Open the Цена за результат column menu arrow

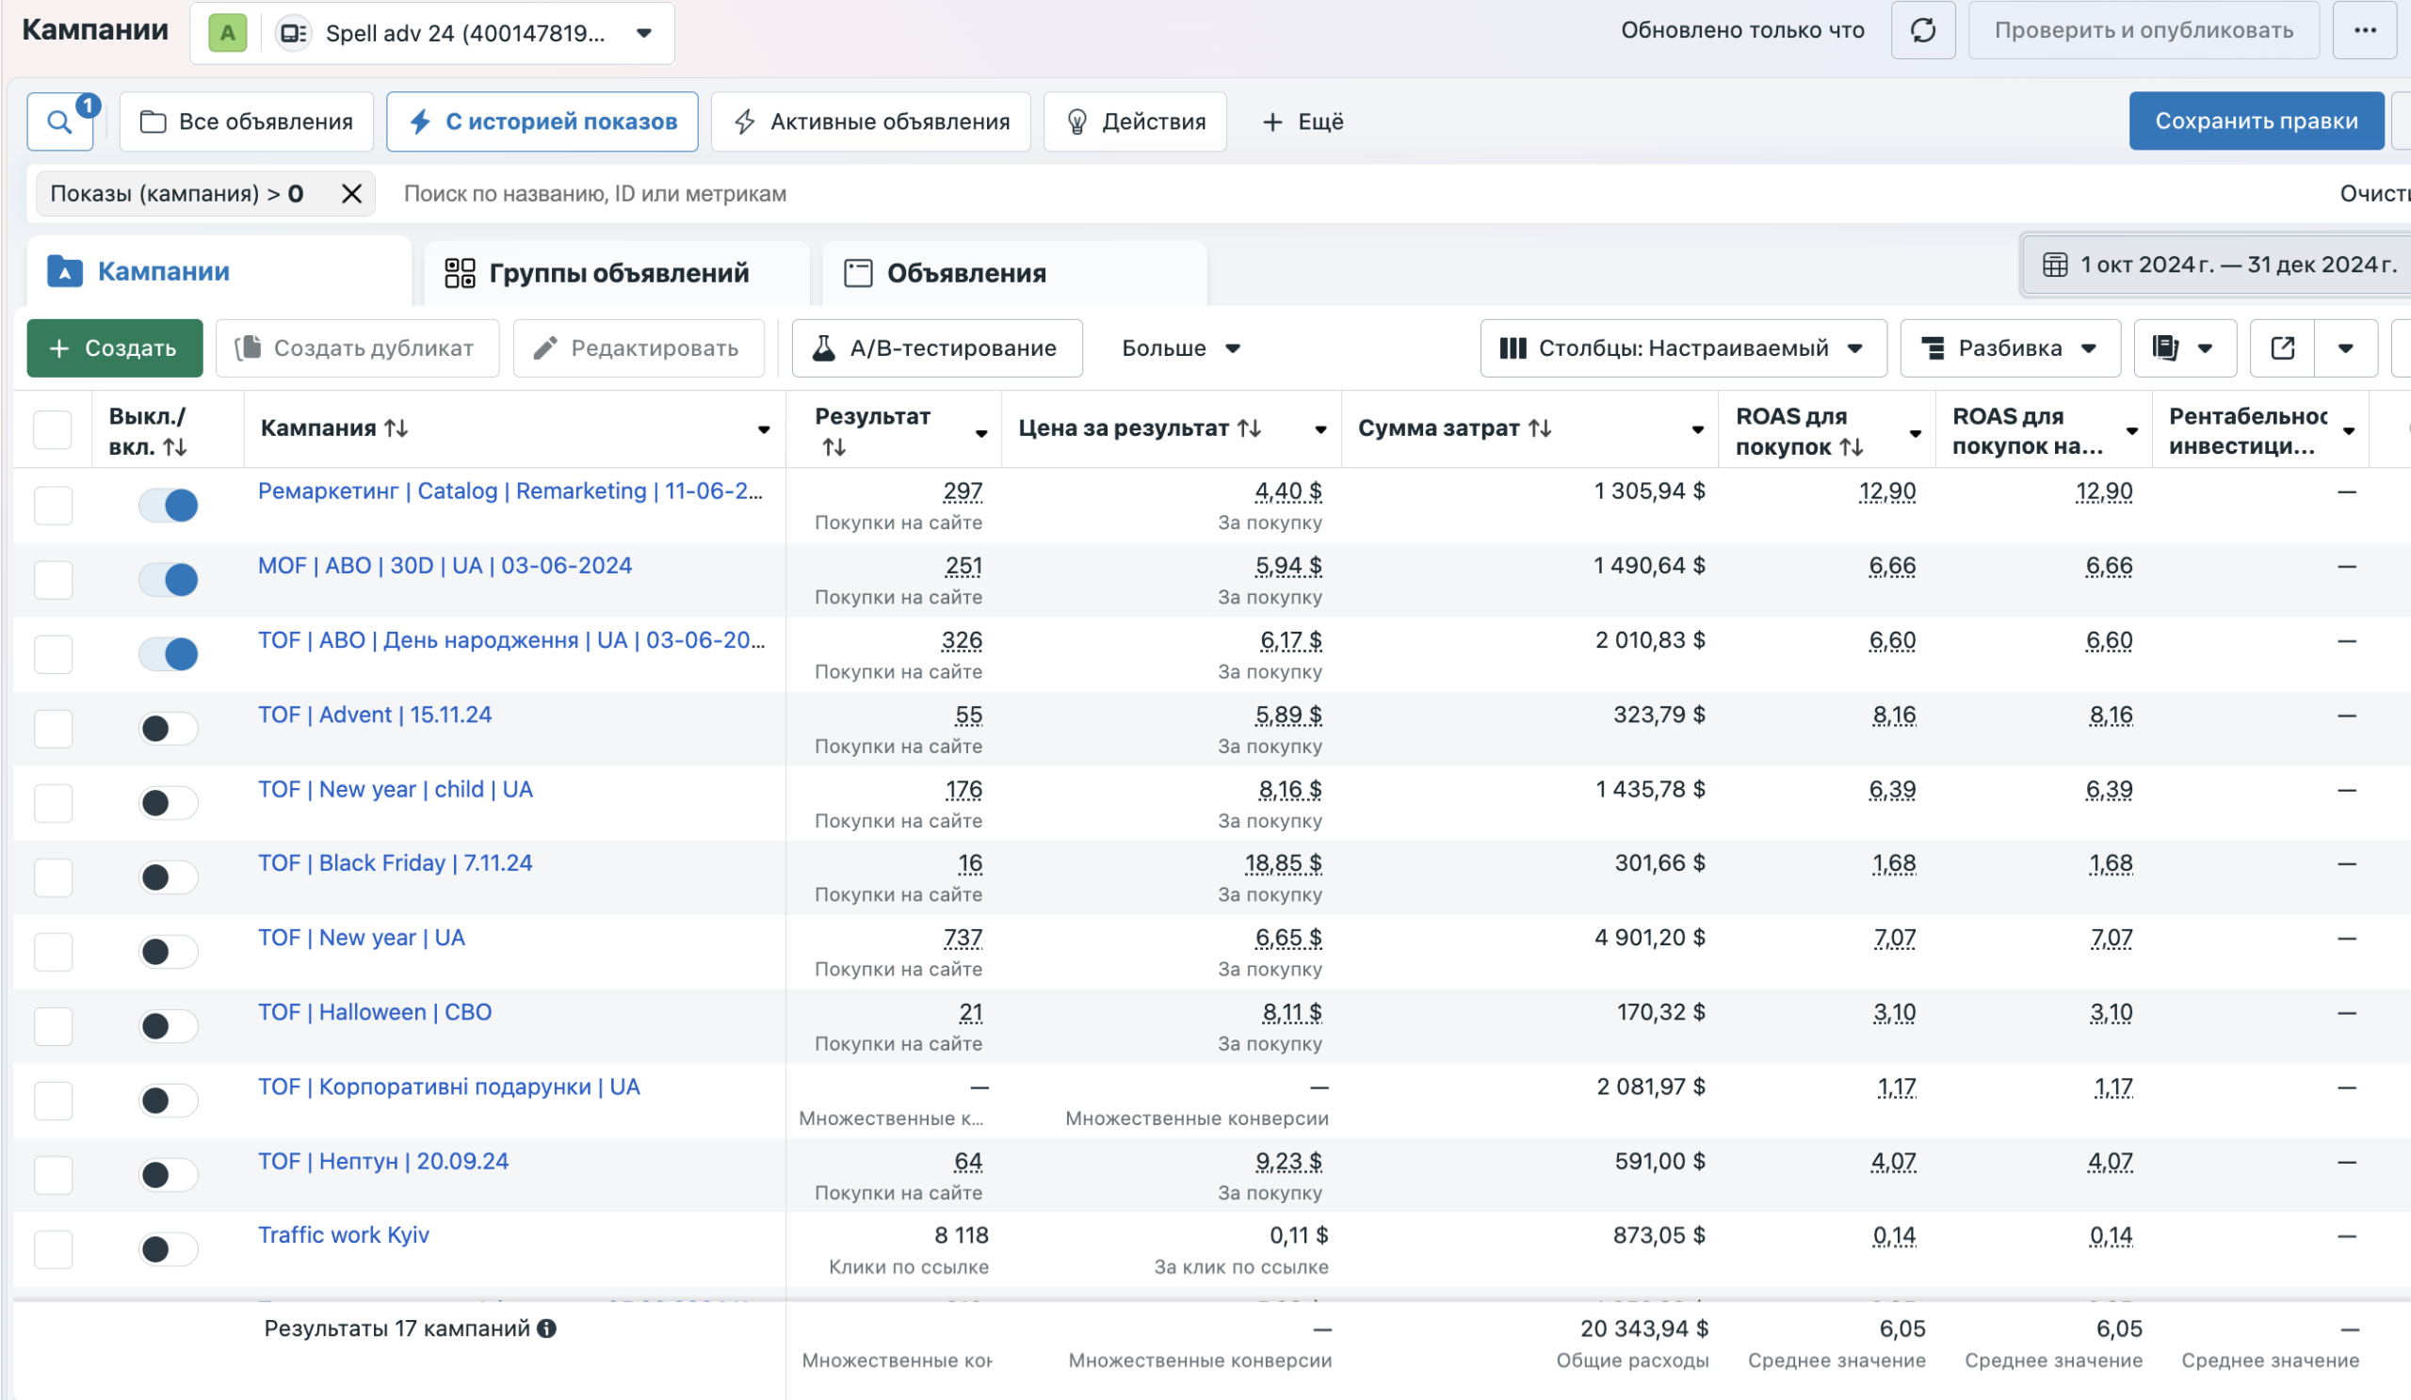[x=1320, y=429]
